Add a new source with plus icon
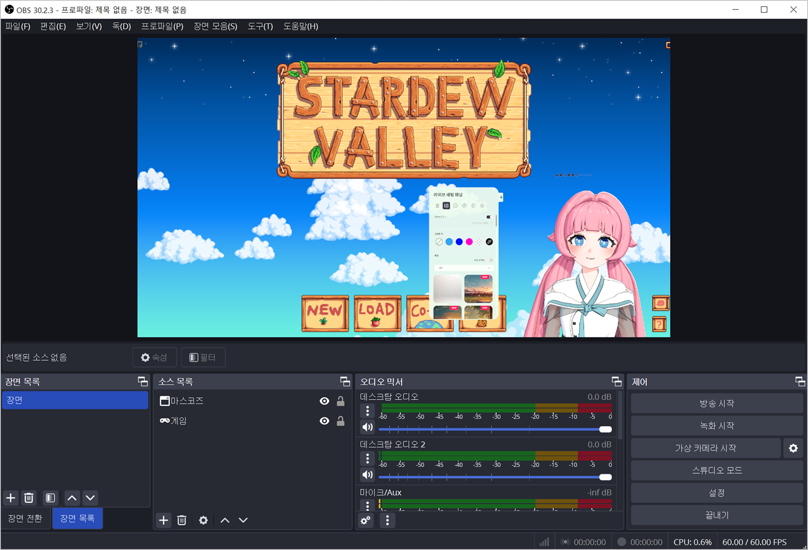Screen dimensions: 808x550 coord(164,520)
